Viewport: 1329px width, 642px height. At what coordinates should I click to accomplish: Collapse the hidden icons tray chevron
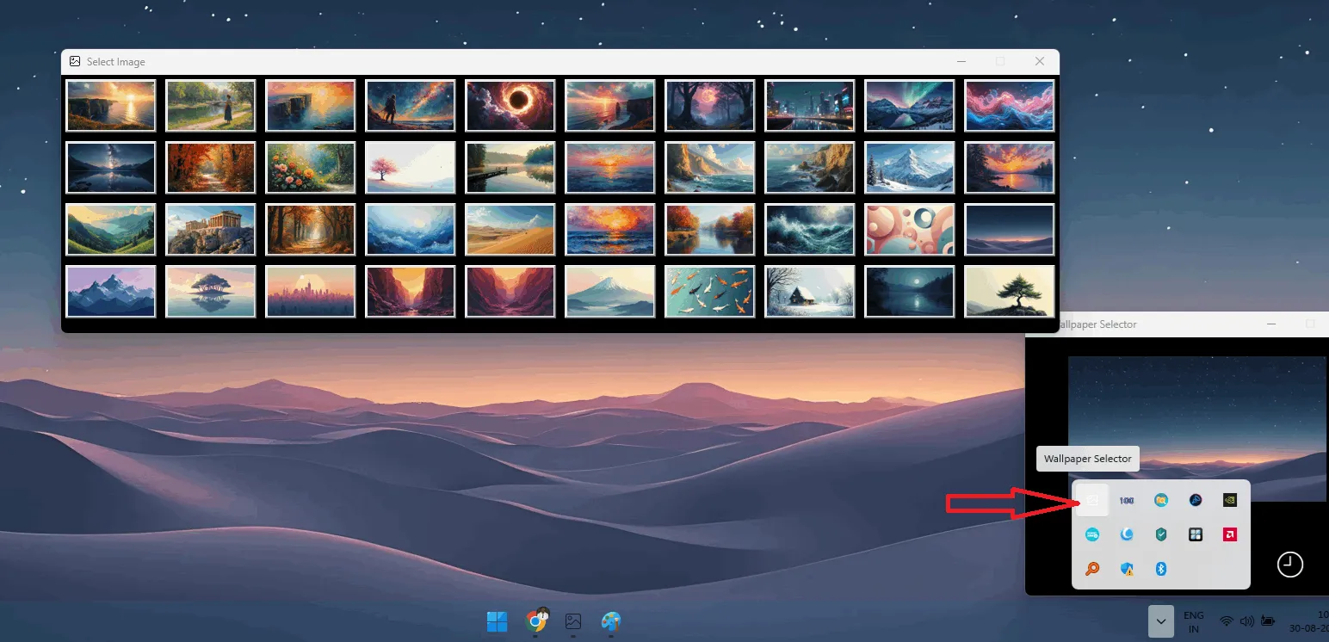[x=1160, y=621]
